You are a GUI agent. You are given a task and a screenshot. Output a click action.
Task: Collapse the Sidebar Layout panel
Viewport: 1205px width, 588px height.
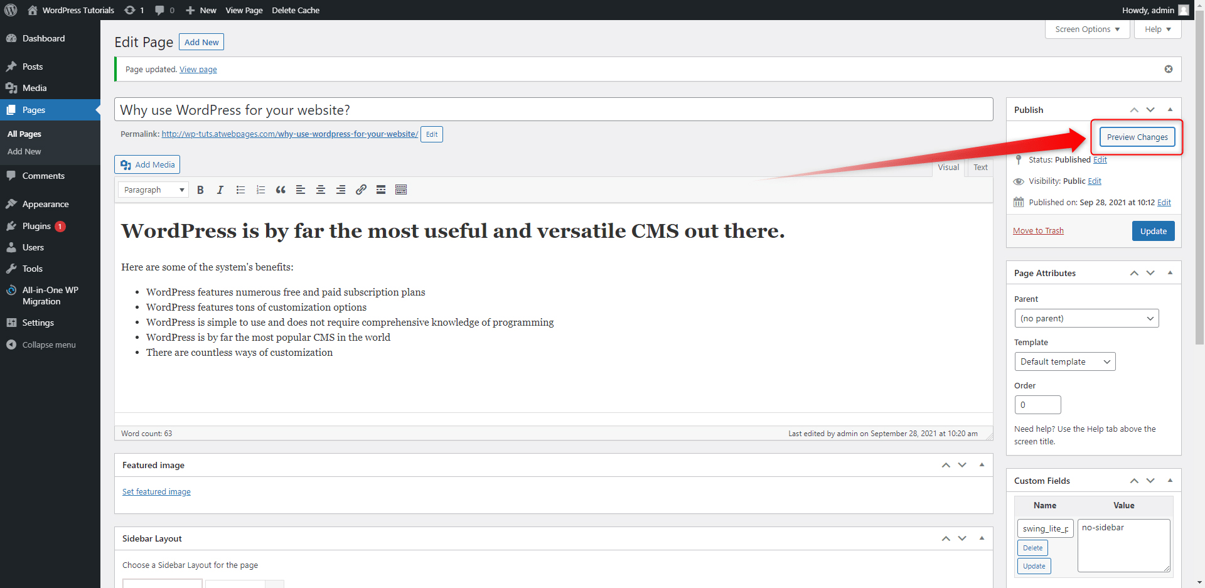982,538
